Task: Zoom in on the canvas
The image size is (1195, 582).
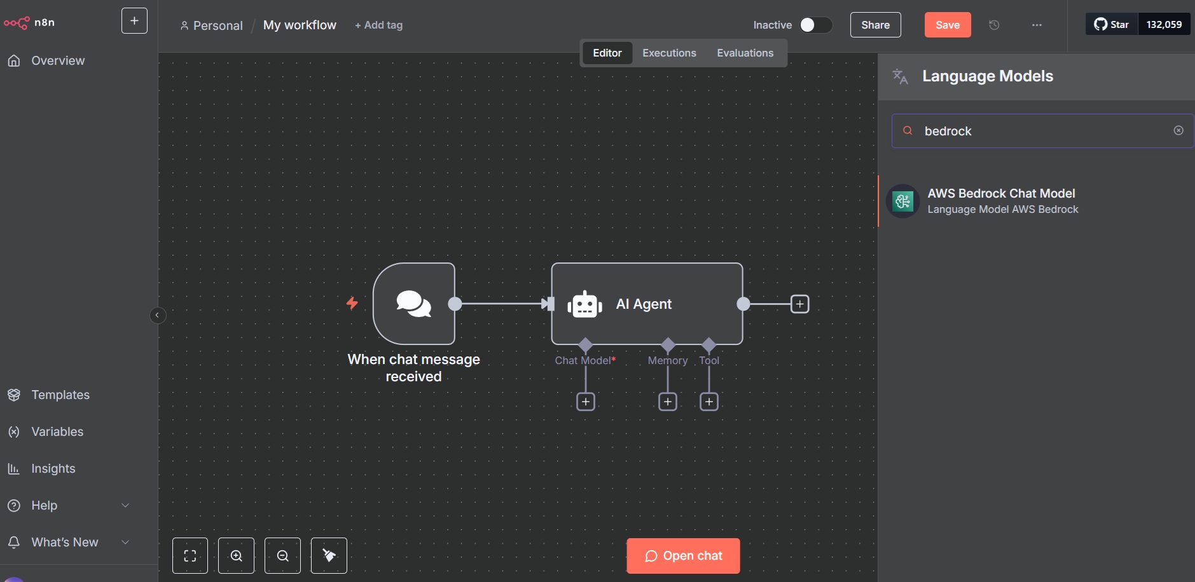Action: point(237,556)
